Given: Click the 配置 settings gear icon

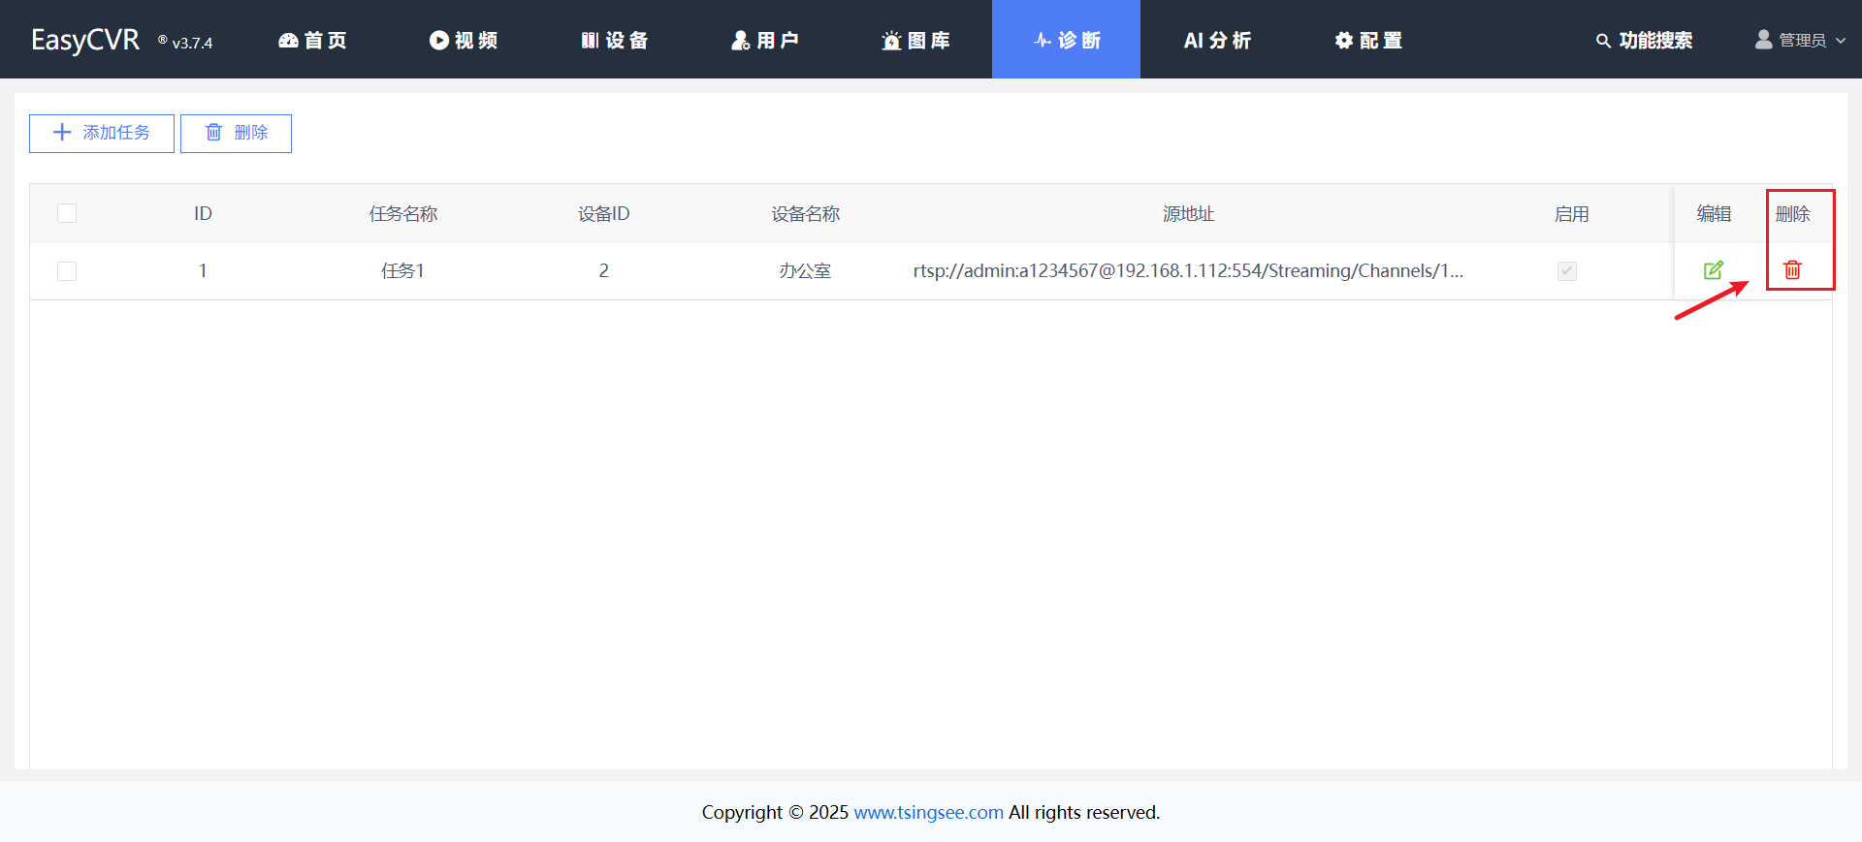Looking at the screenshot, I should click(1343, 41).
